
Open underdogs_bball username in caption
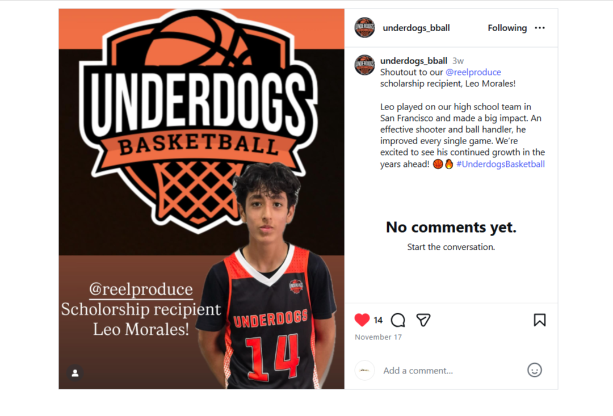point(414,61)
